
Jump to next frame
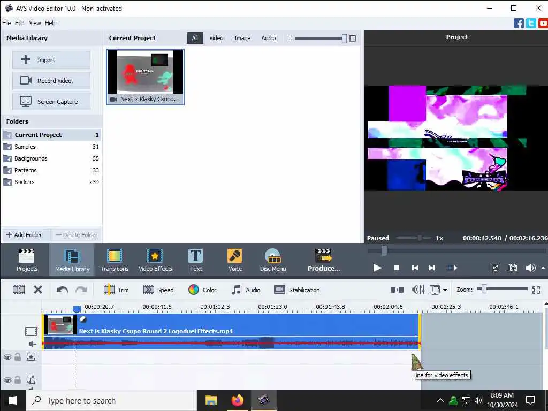tap(432, 268)
